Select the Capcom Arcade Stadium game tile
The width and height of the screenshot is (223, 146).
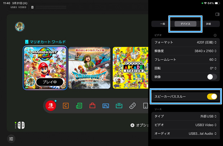pyautogui.click(x=131, y=68)
